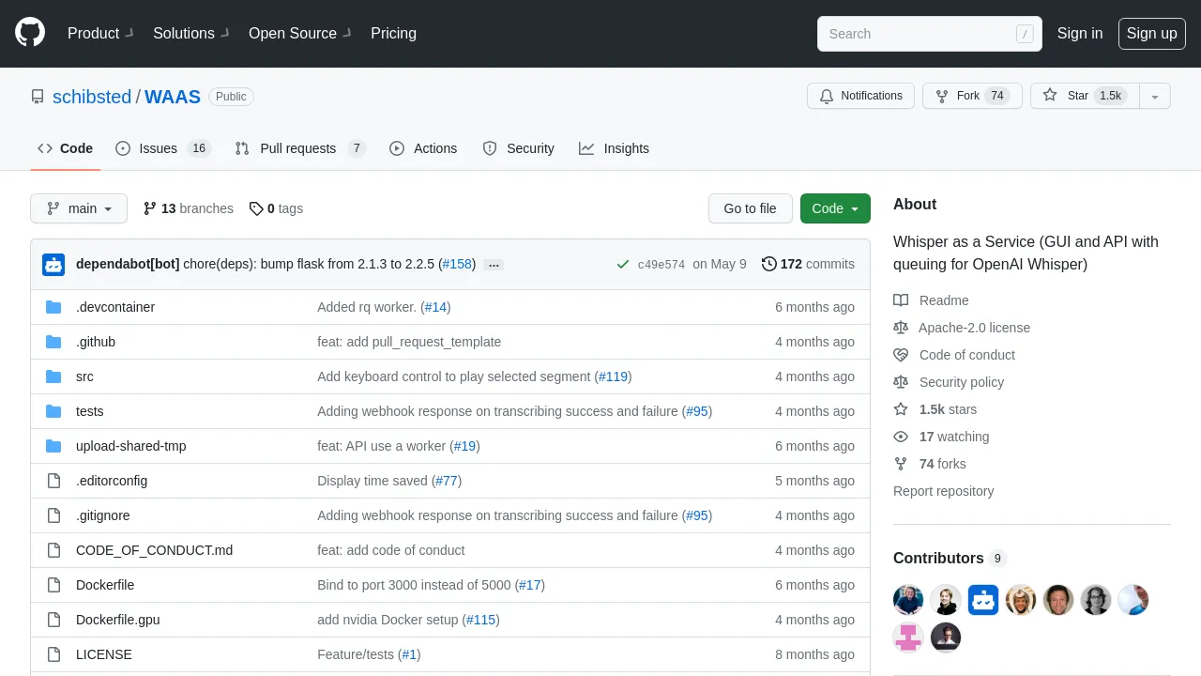Open the src folder

[84, 376]
